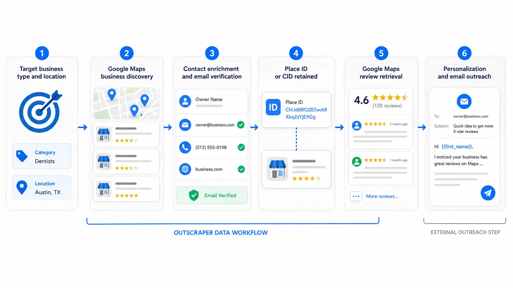Click the "Google Maps review retrieval" heading
The width and height of the screenshot is (513, 288).
[381, 73]
